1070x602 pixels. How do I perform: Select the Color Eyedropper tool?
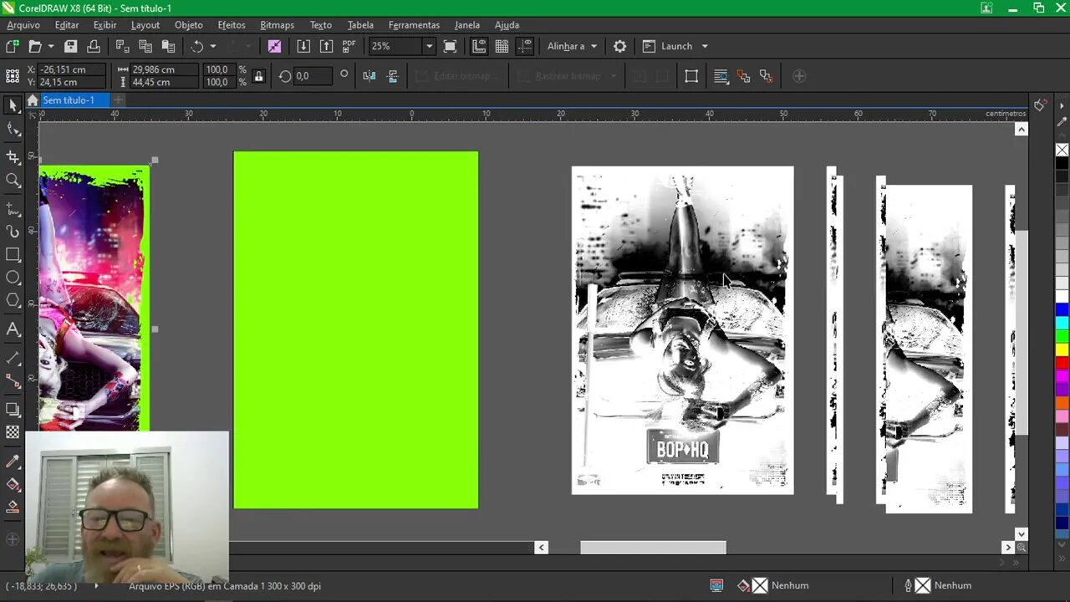13,461
